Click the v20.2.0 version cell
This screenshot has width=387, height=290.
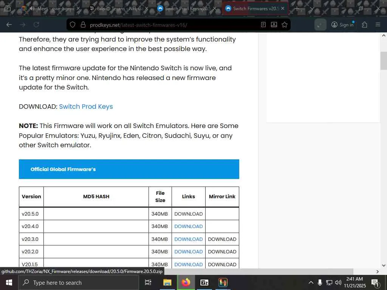[x=31, y=251]
